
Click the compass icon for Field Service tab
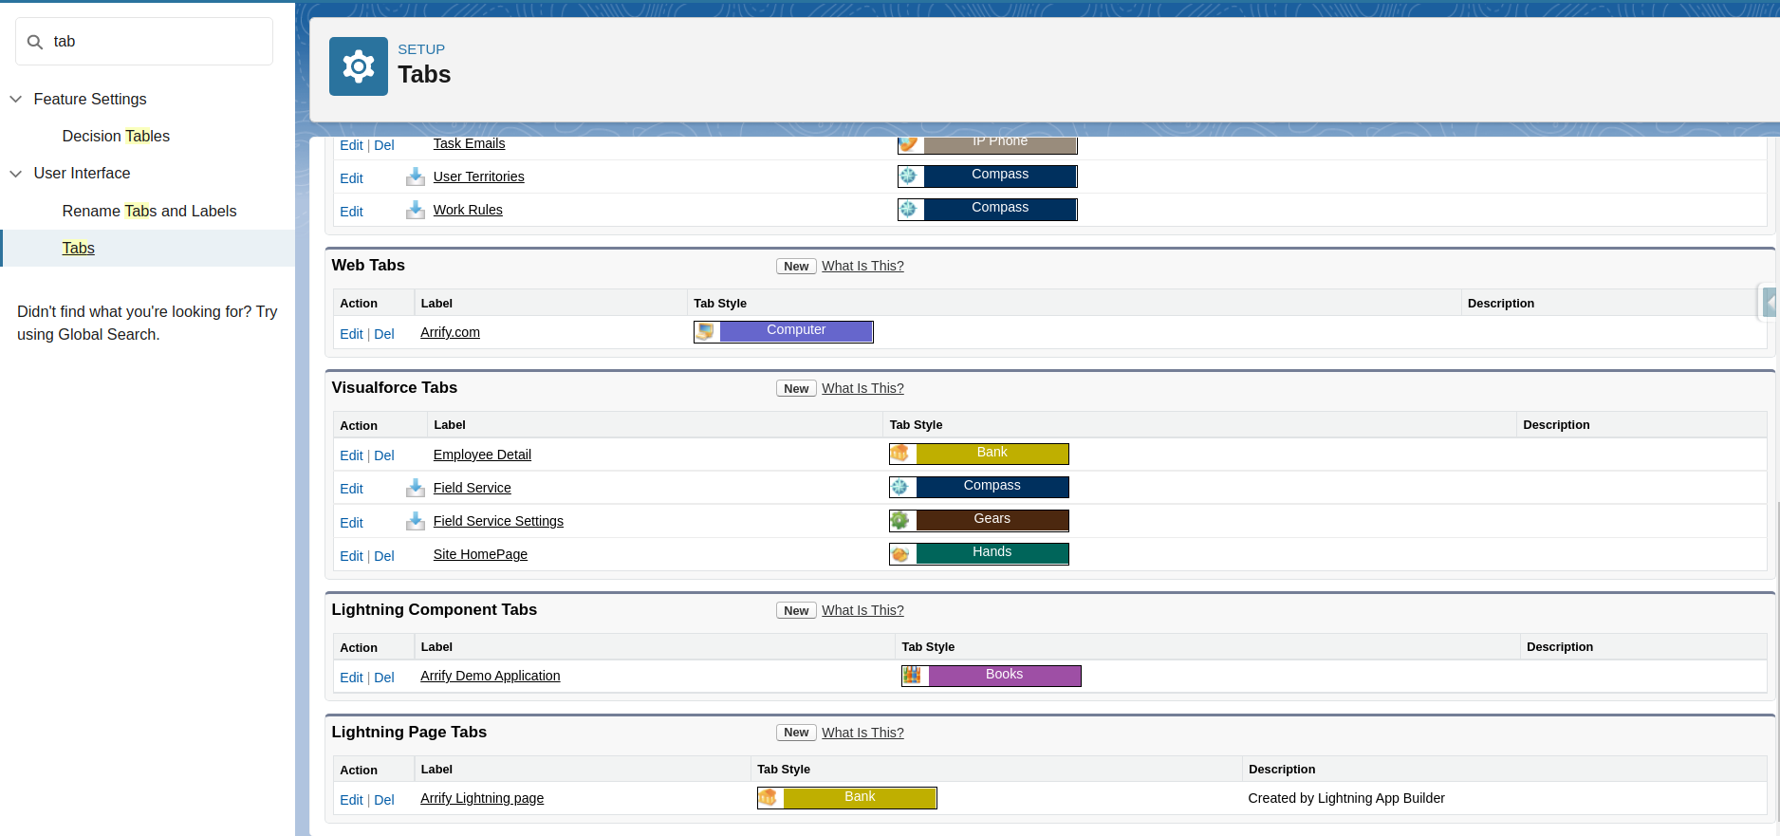[x=900, y=487]
